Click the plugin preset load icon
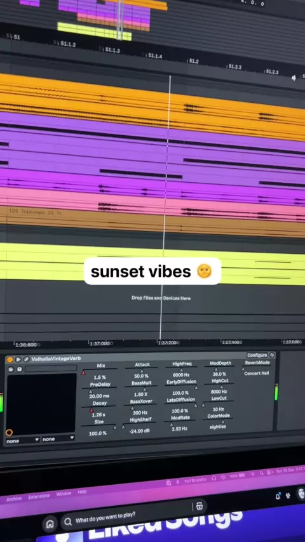 pos(11,369)
